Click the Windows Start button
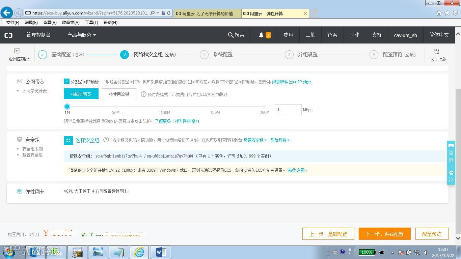Image resolution: width=461 pixels, height=259 pixels. pyautogui.click(x=9, y=252)
